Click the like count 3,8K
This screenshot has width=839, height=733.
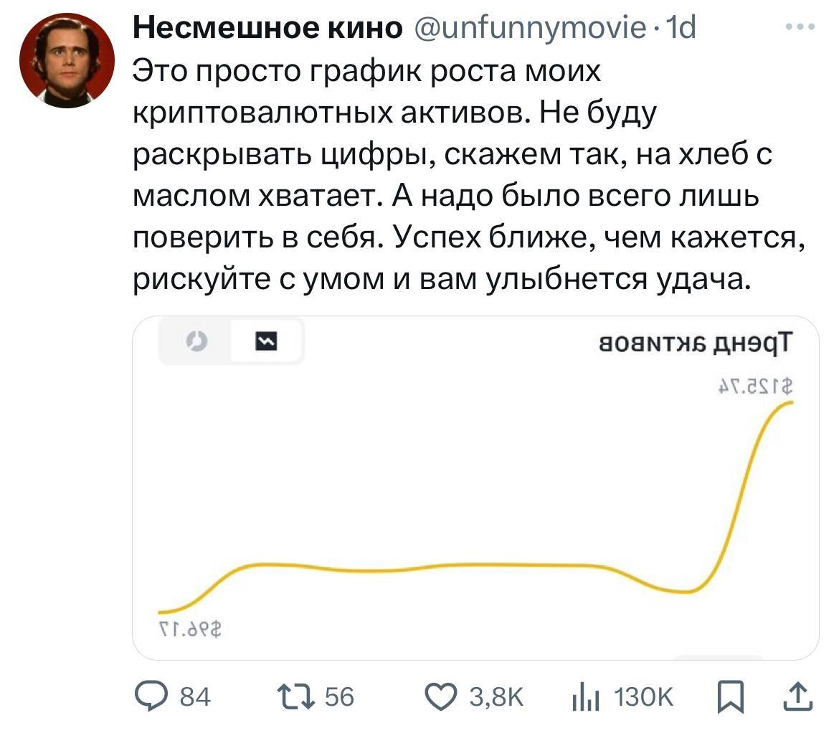(496, 696)
